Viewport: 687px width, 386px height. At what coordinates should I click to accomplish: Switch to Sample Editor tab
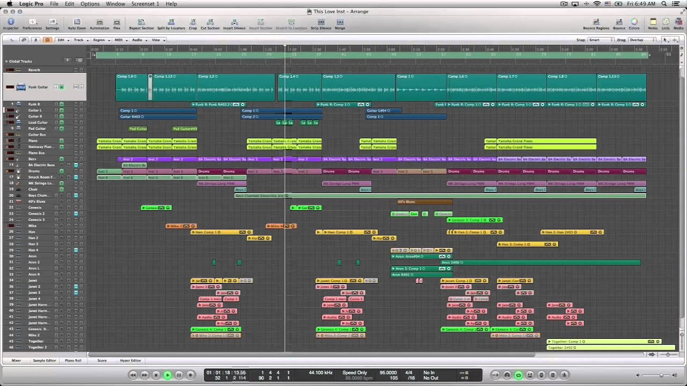pos(44,360)
